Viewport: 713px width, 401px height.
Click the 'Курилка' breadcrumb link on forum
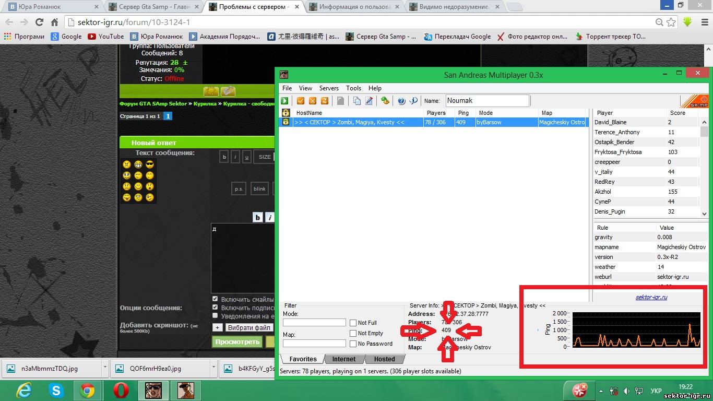click(205, 104)
